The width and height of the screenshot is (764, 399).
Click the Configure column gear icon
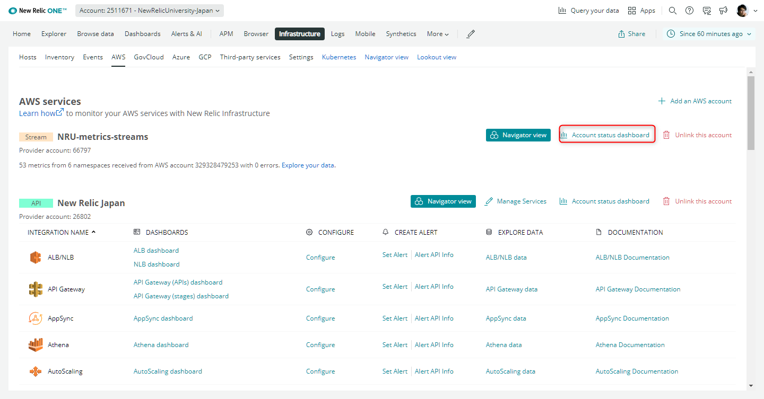(x=309, y=232)
